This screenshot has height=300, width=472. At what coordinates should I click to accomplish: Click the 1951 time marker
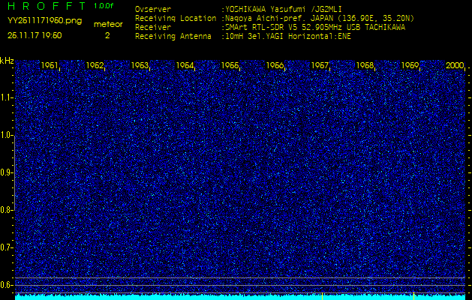(50, 66)
